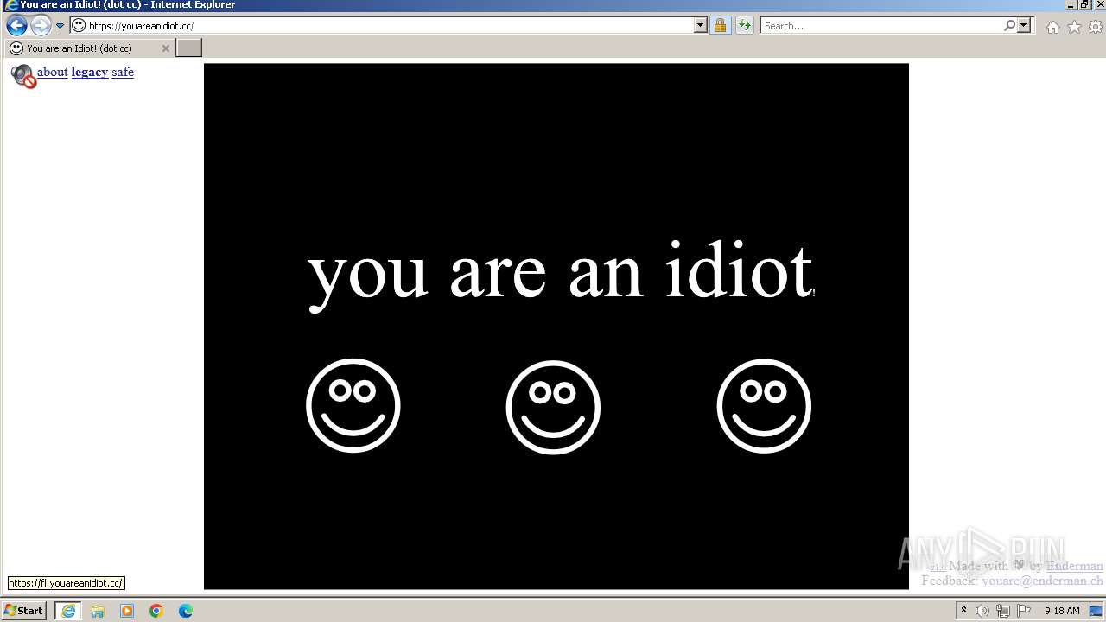Click the youare@enderman.ch feedback link
1106x622 pixels.
pos(1043,581)
